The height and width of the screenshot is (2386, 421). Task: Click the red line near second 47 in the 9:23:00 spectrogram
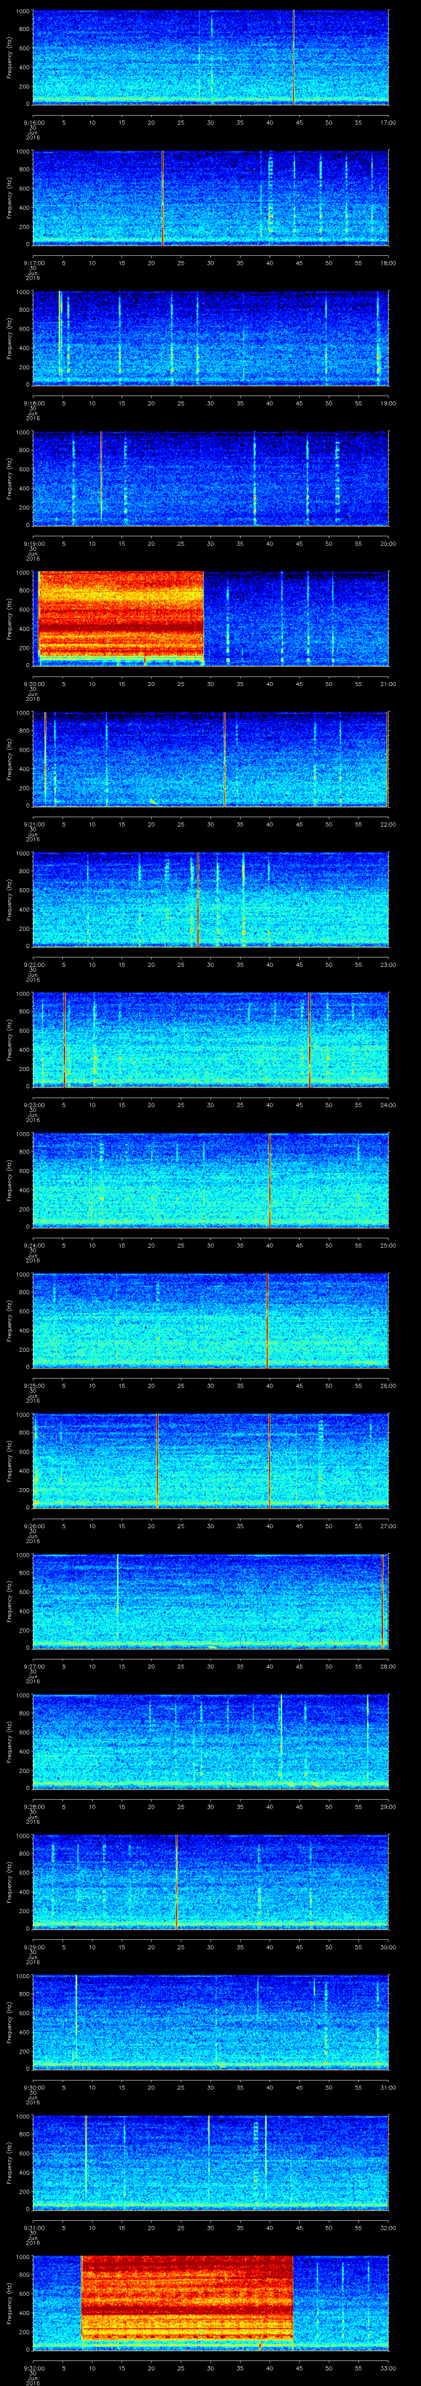[309, 1039]
